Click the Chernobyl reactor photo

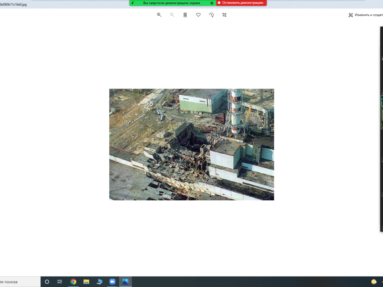coord(191,144)
